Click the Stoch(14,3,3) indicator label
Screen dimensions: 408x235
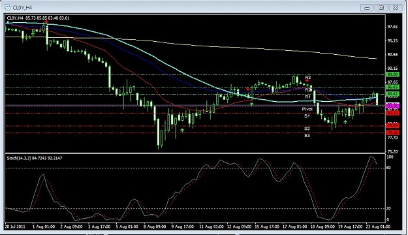click(x=35, y=158)
